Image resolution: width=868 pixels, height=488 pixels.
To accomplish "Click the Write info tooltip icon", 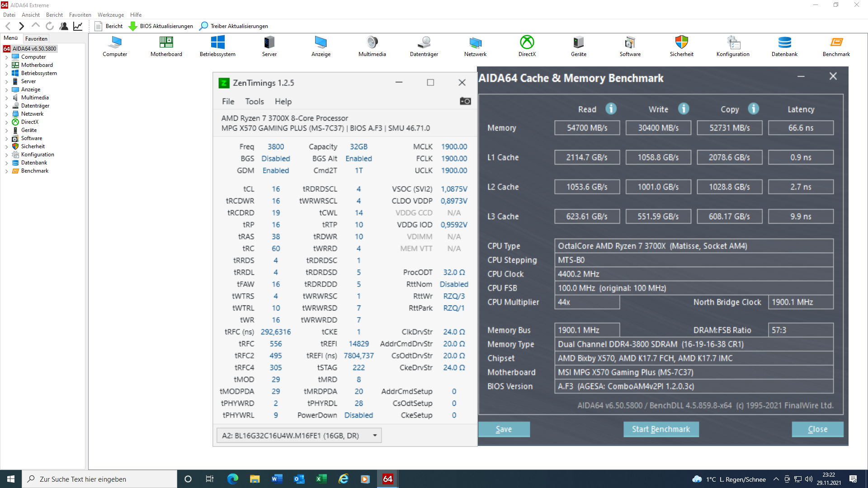I will [684, 109].
